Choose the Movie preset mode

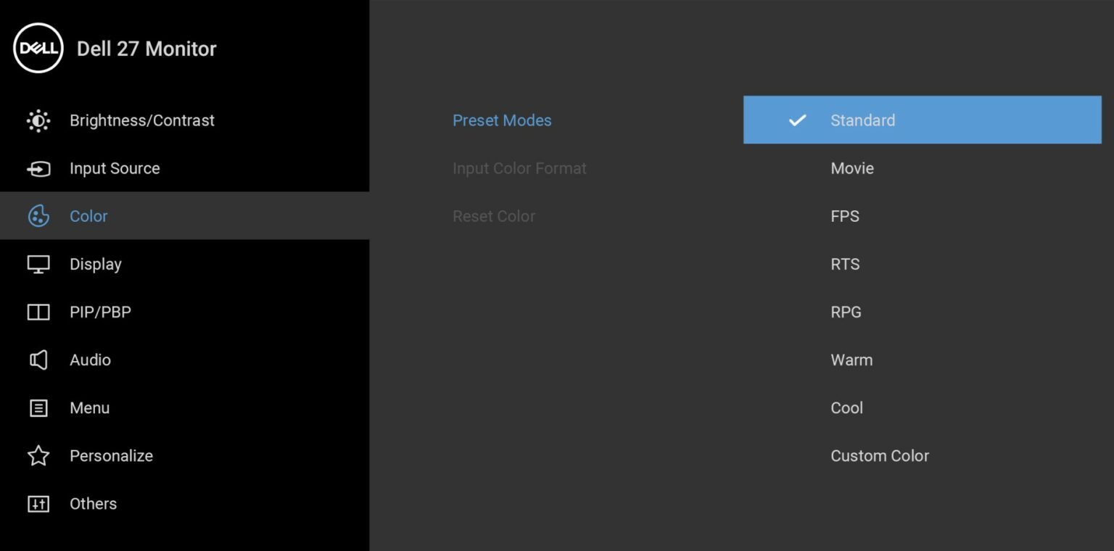852,168
